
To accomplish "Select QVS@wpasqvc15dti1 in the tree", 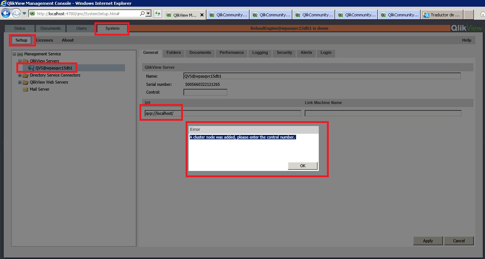I will click(x=54, y=68).
